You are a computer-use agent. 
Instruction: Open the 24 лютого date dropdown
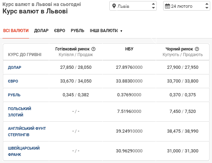[187, 6]
